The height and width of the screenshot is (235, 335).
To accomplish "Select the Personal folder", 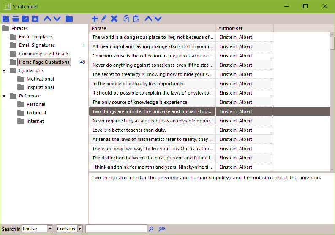I will pos(36,104).
